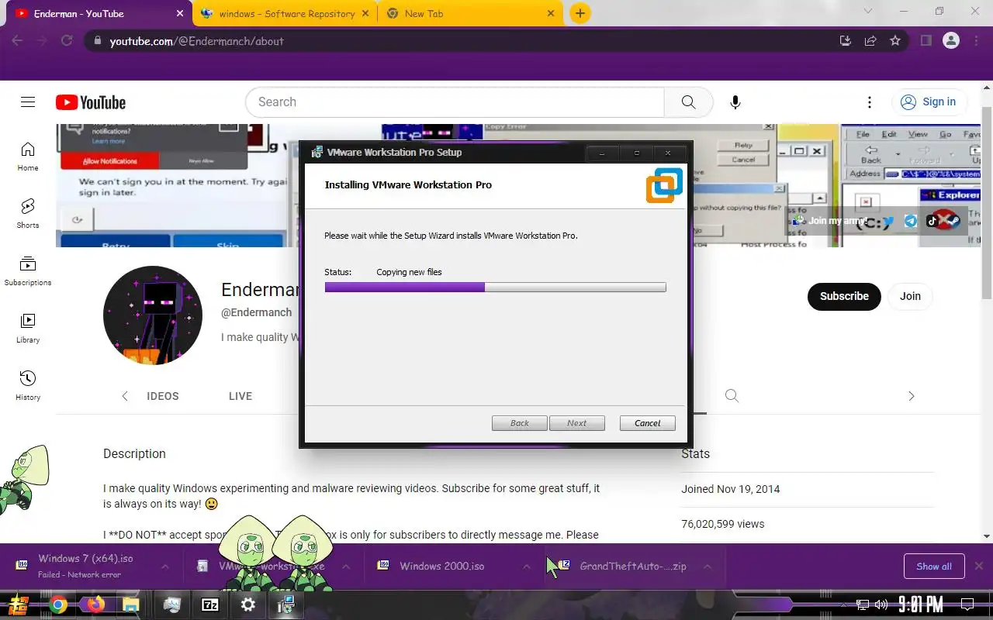Open Subscriptions in YouTube sidebar
993x620 pixels.
(28, 270)
